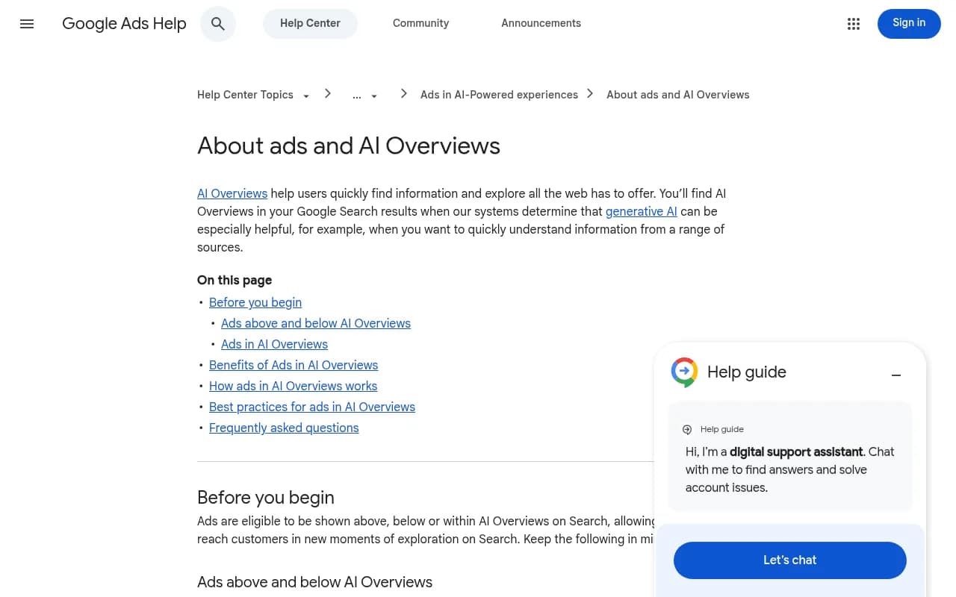Follow the generative AI link

tap(642, 211)
